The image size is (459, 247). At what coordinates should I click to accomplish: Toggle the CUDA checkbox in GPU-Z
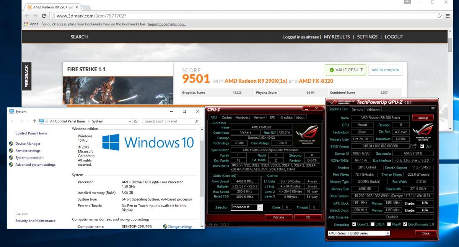(x=372, y=224)
